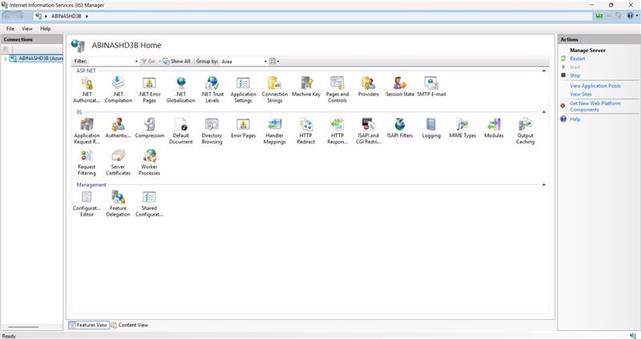Viewport: 641px width, 339px height.
Task: Open .NET Authorization Rules feature
Action: point(87,89)
